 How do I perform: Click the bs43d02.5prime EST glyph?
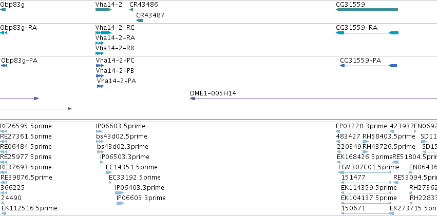[x=100, y=142]
